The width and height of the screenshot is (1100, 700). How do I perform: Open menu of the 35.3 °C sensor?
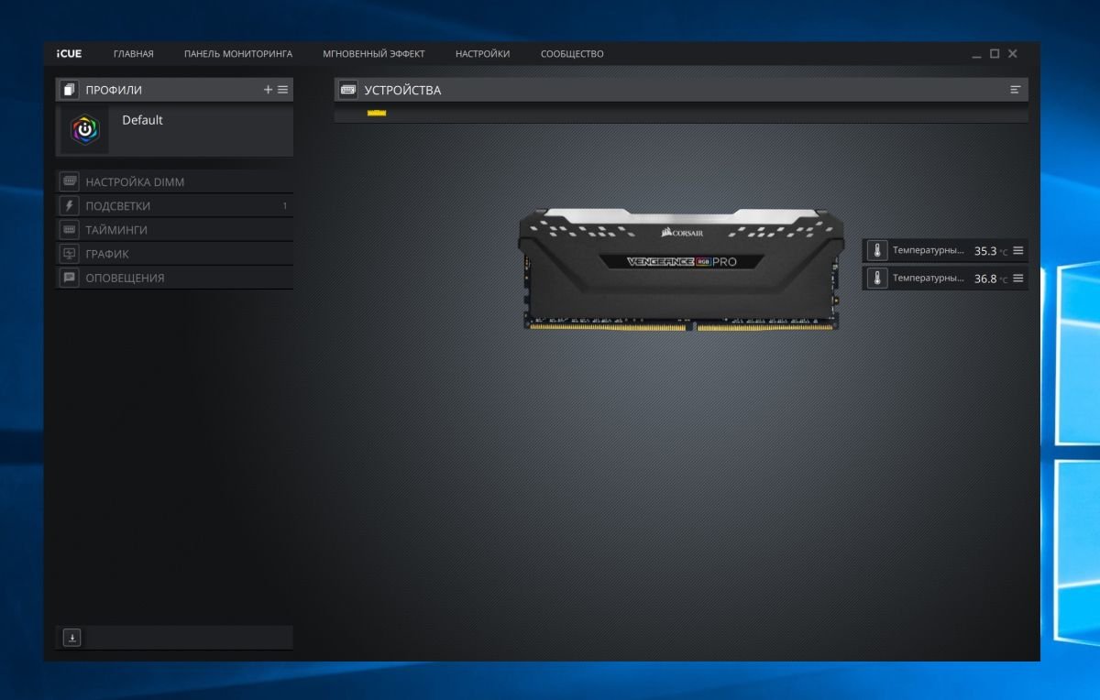(x=1017, y=251)
